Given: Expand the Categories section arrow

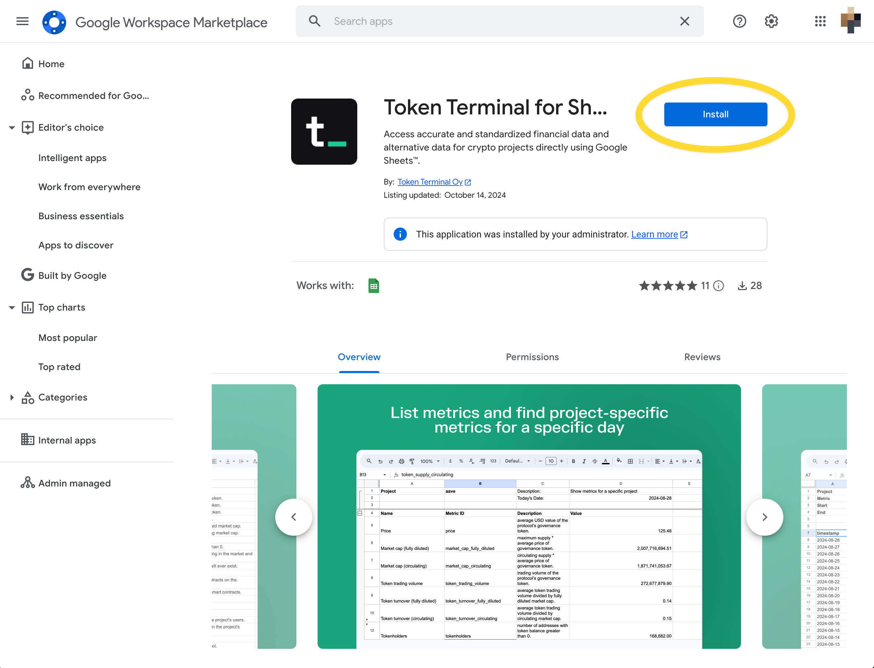Looking at the screenshot, I should [x=12, y=397].
